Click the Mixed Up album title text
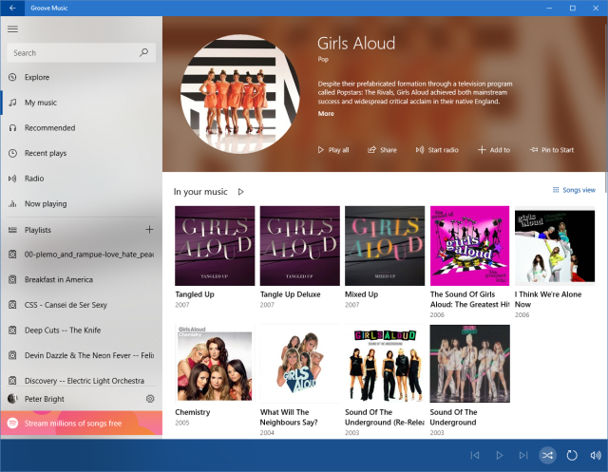This screenshot has height=472, width=608. (361, 294)
